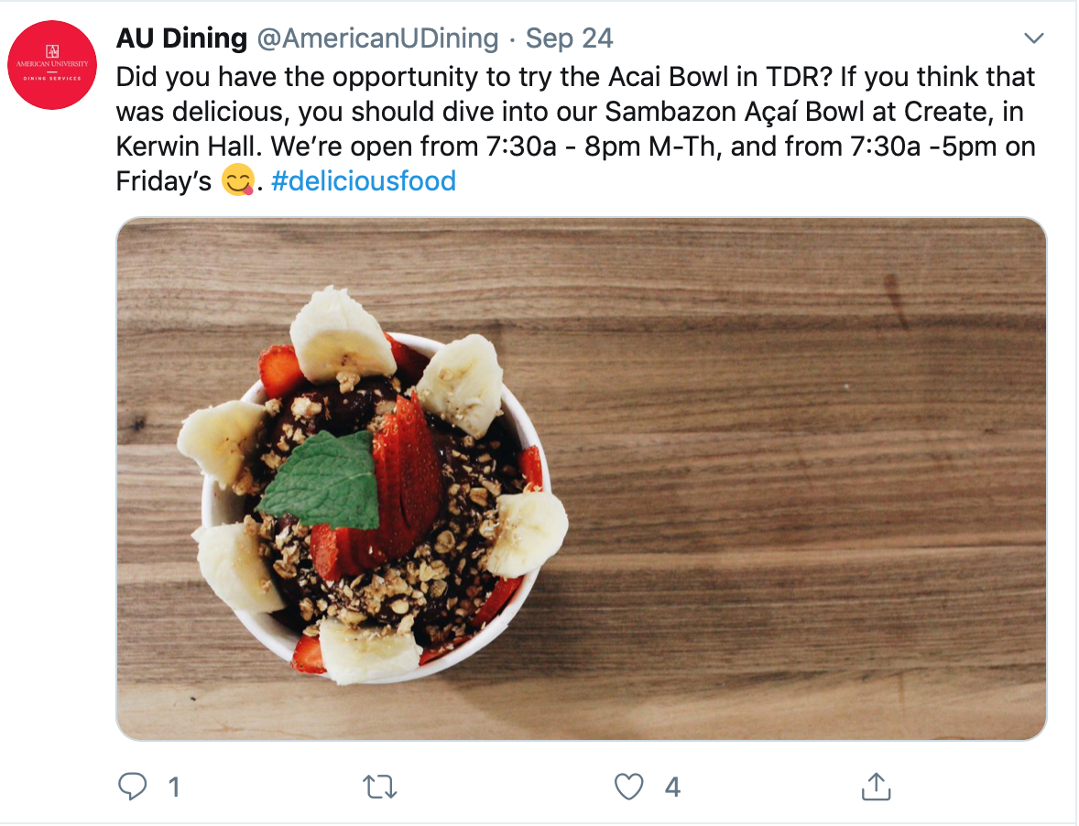1079x826 pixels.
Task: Open the @AmericanUDining handle
Action: 377,38
